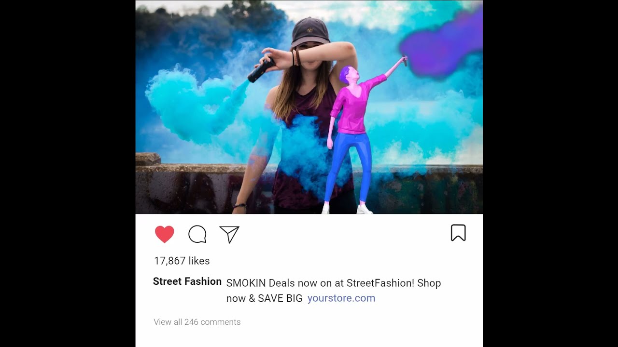
Task: Click the black smoke canister in girl's hand
Action: pyautogui.click(x=261, y=70)
